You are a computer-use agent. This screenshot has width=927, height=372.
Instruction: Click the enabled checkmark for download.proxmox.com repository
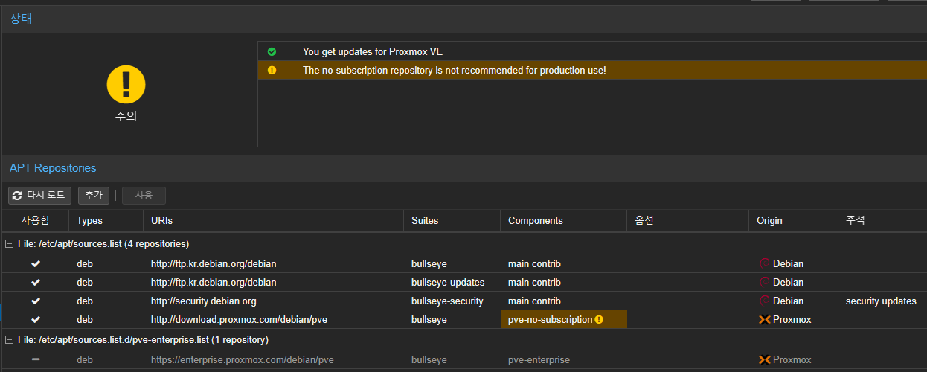[36, 320]
